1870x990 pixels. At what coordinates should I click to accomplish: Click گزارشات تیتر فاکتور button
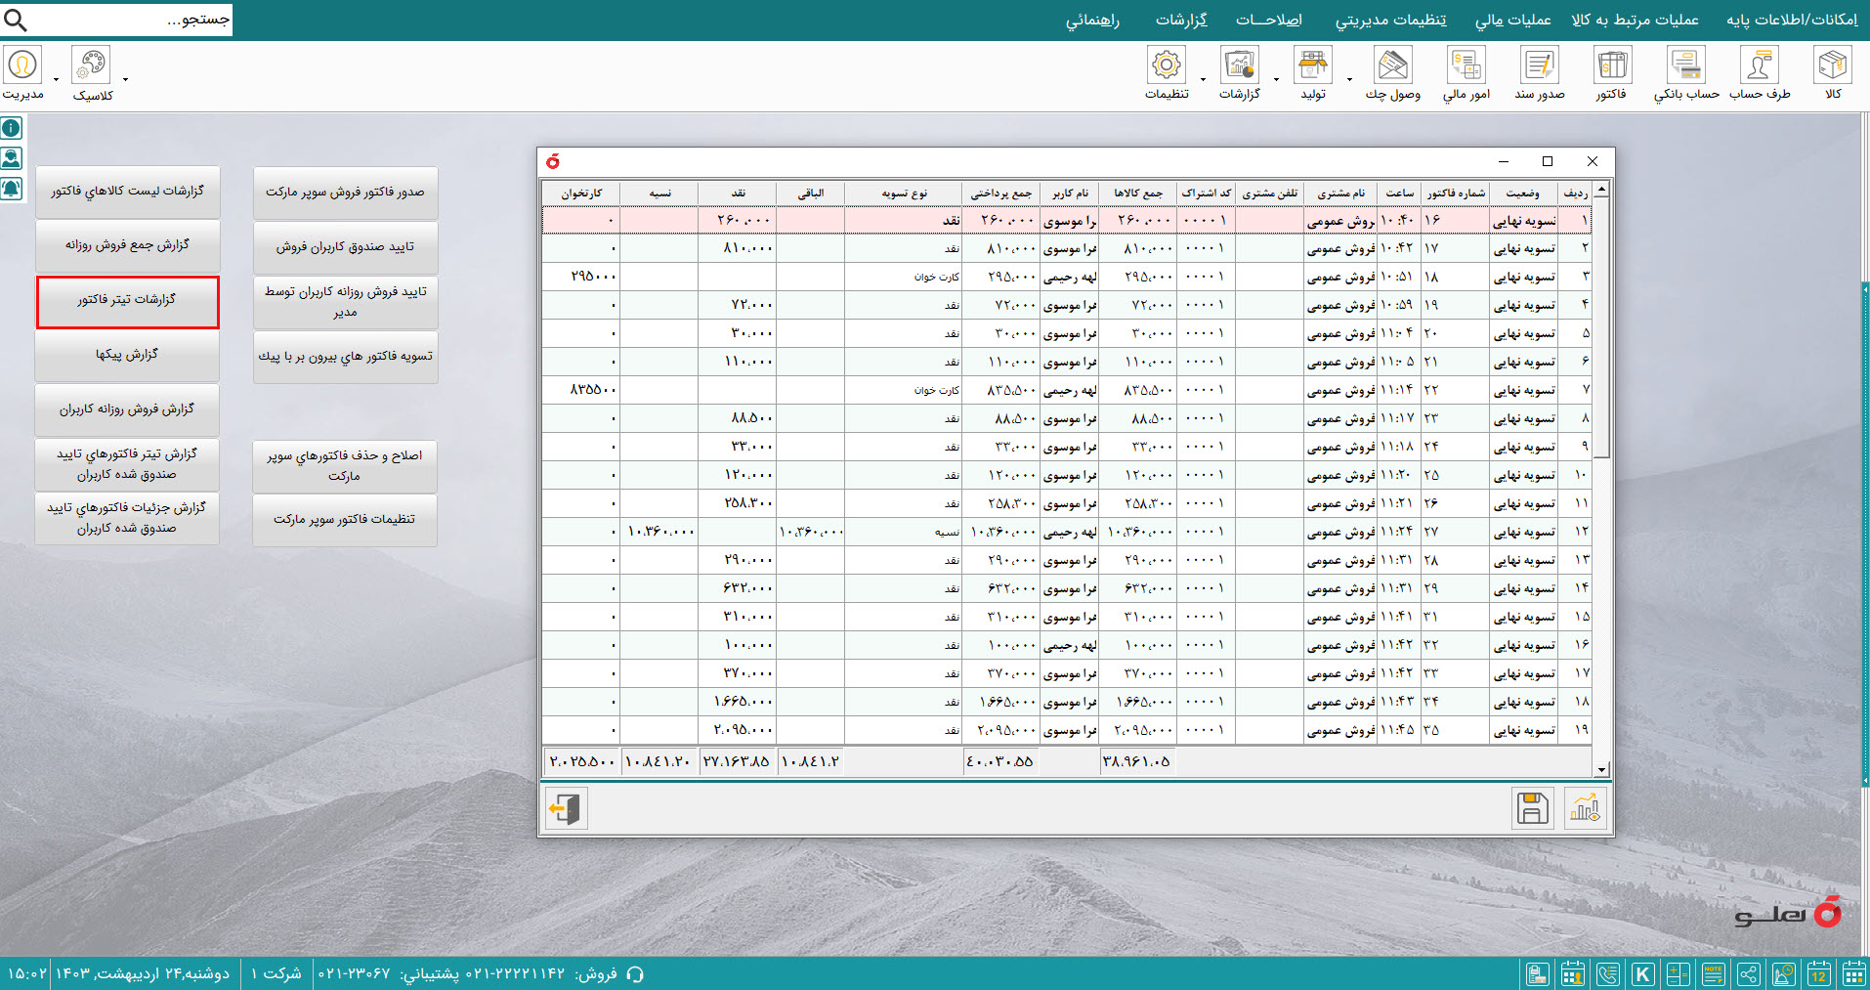coord(127,301)
